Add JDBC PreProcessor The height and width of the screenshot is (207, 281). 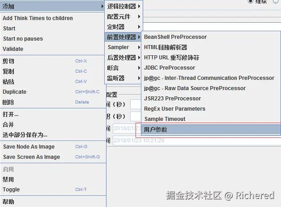coord(211,68)
